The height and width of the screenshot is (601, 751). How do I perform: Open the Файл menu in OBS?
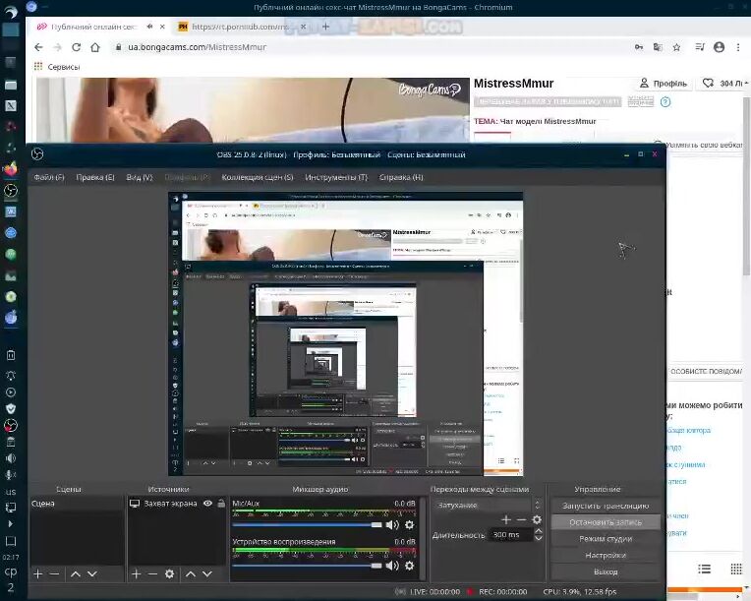48,177
